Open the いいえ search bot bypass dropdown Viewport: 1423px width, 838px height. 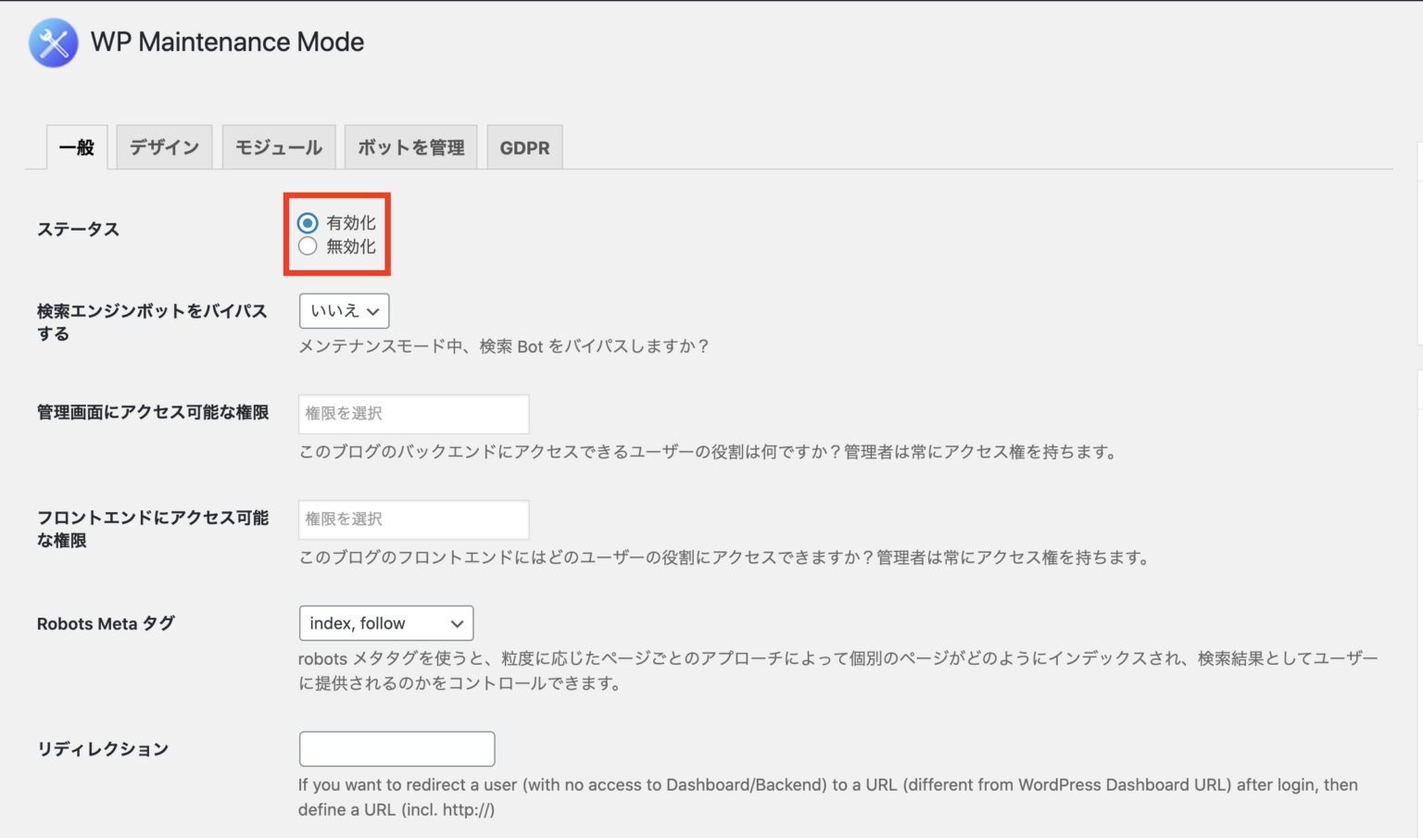[344, 311]
